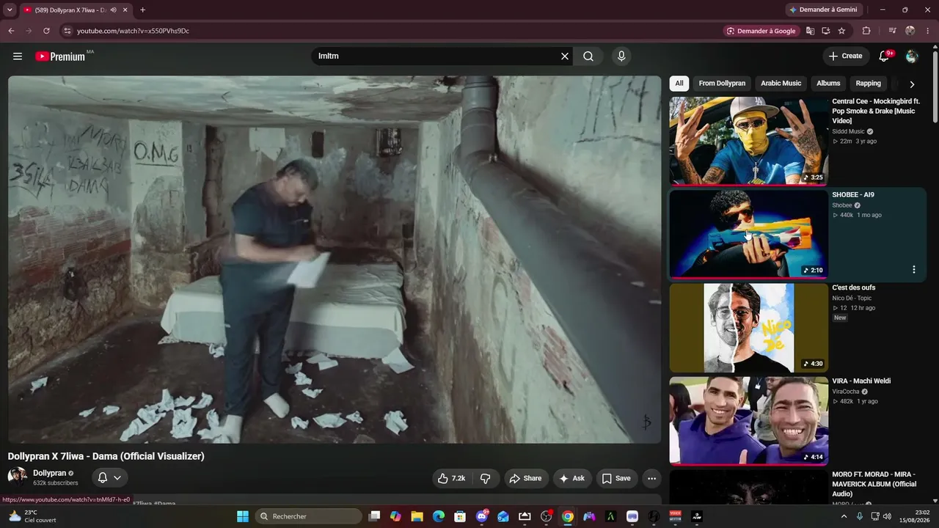Open Chrome profile avatar
The height and width of the screenshot is (528, 939).
(x=910, y=31)
